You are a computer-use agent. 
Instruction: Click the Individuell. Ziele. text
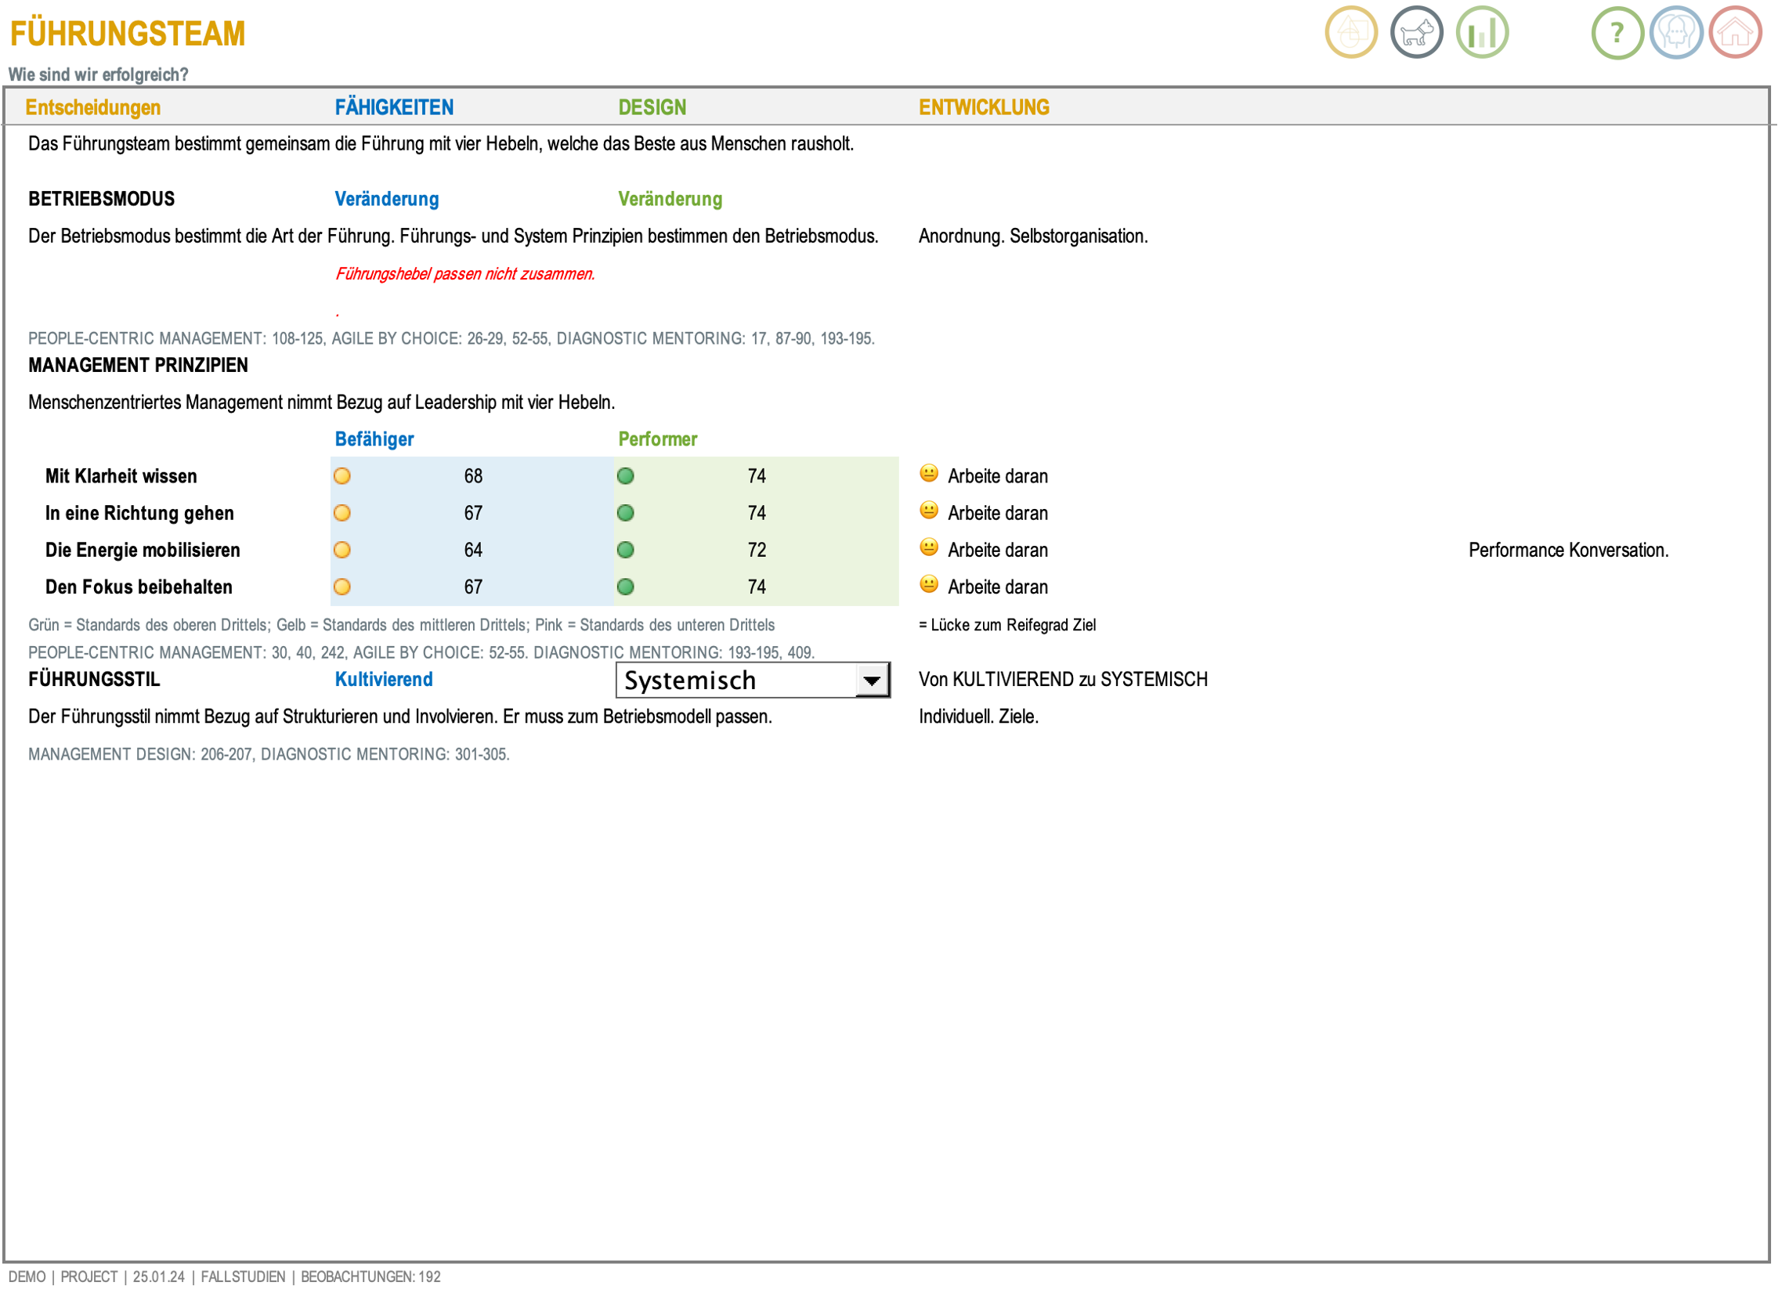[x=978, y=717]
